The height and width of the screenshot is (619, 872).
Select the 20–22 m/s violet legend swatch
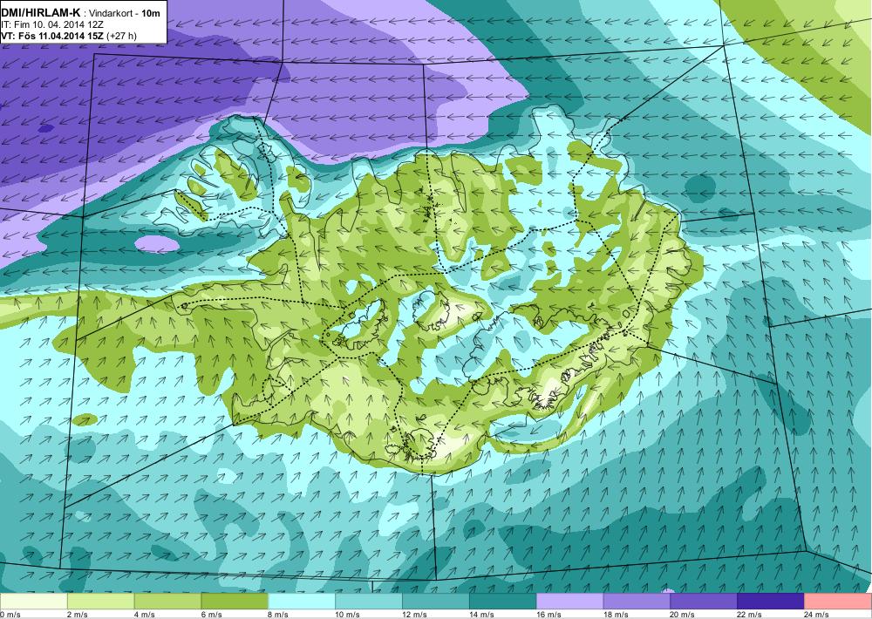[704, 602]
